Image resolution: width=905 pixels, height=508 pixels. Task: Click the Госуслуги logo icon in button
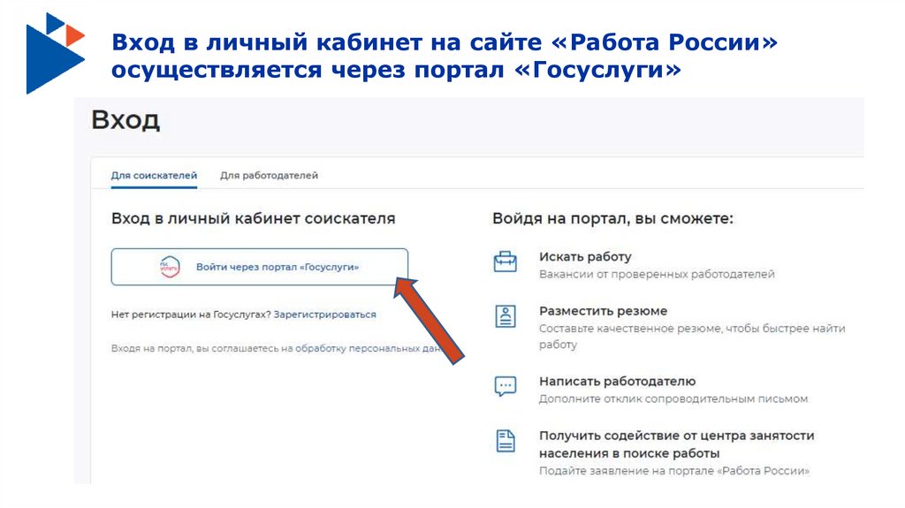pos(170,267)
